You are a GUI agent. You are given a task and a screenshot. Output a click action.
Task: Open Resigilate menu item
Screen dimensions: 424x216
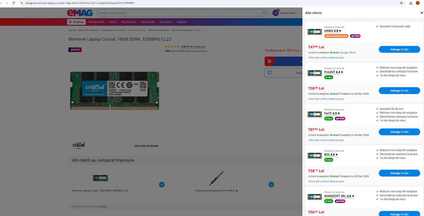coord(181,22)
